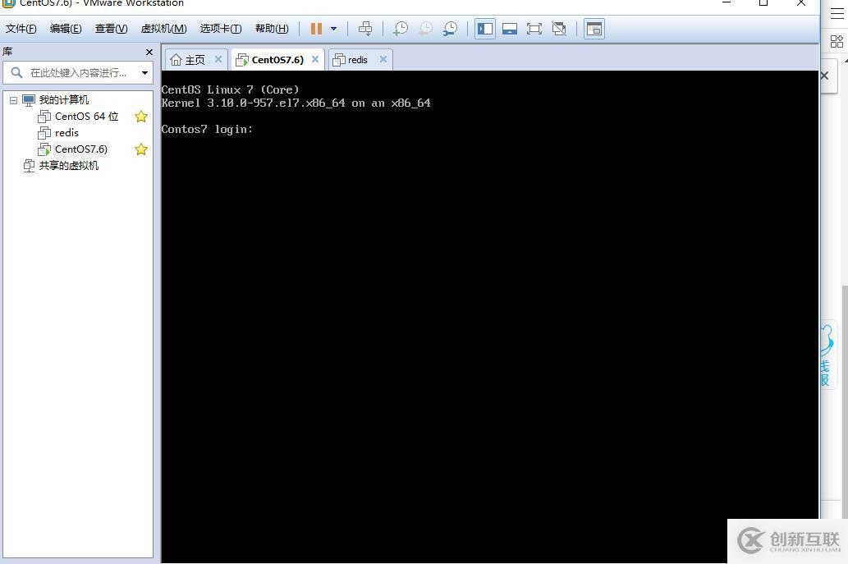Select 我的计算机 in library tree
This screenshot has height=564, width=848.
tap(64, 100)
